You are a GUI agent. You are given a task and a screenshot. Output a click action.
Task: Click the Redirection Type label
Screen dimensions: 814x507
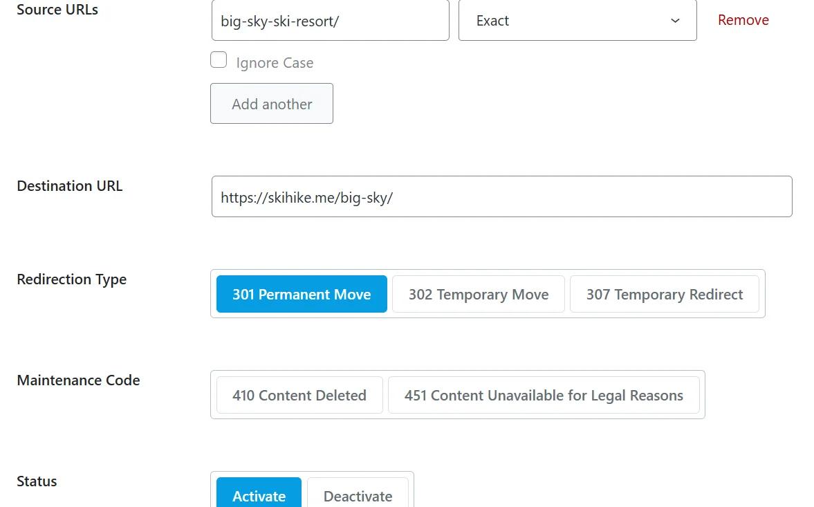click(72, 279)
